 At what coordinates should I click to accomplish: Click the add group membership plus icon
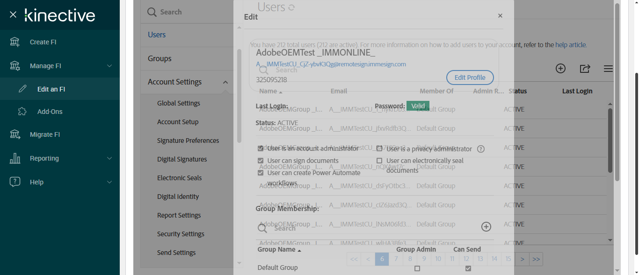486,226
